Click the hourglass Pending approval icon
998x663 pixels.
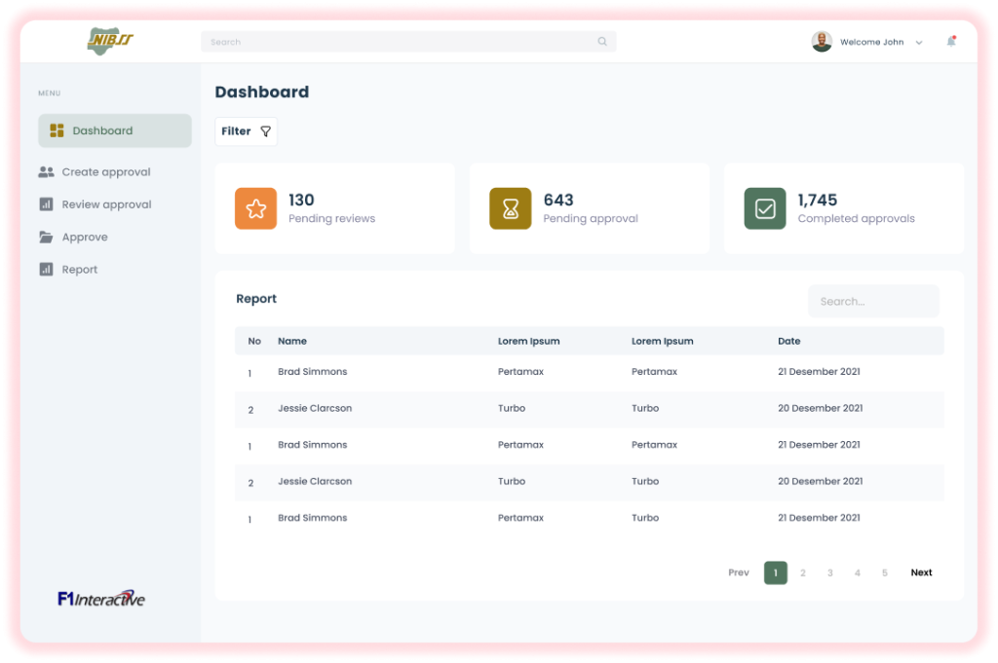coord(510,208)
